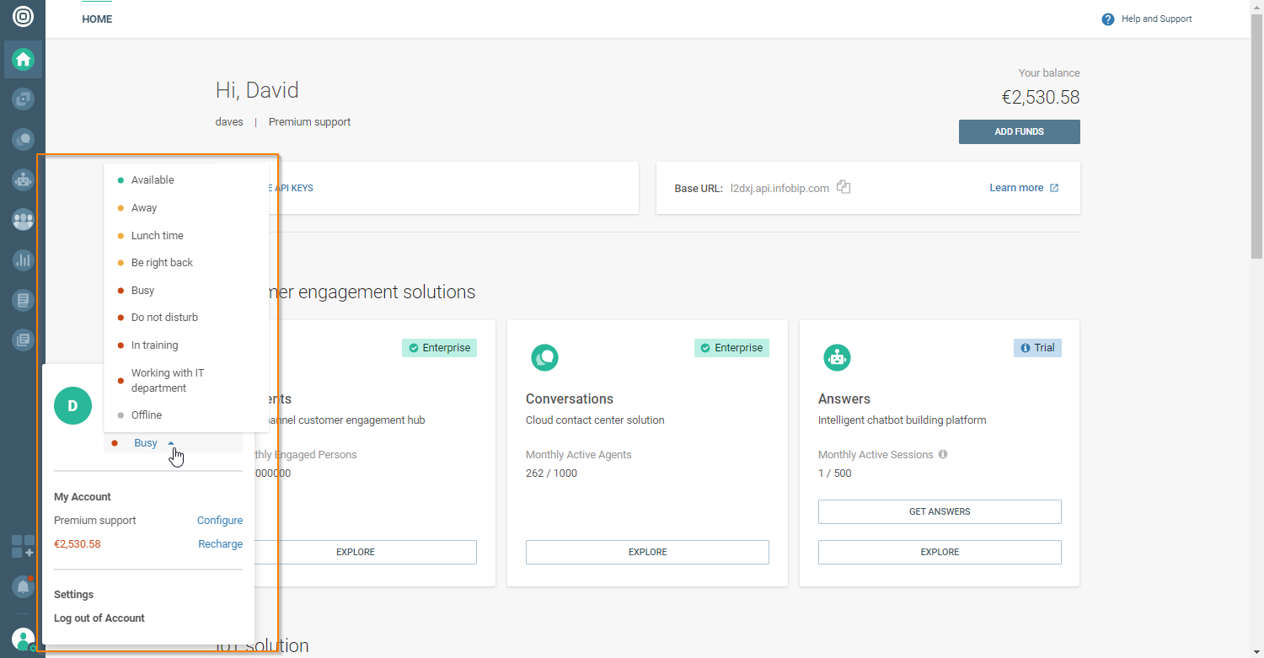The width and height of the screenshot is (1264, 658).
Task: Click the notifications bell icon
Action: coord(23,586)
